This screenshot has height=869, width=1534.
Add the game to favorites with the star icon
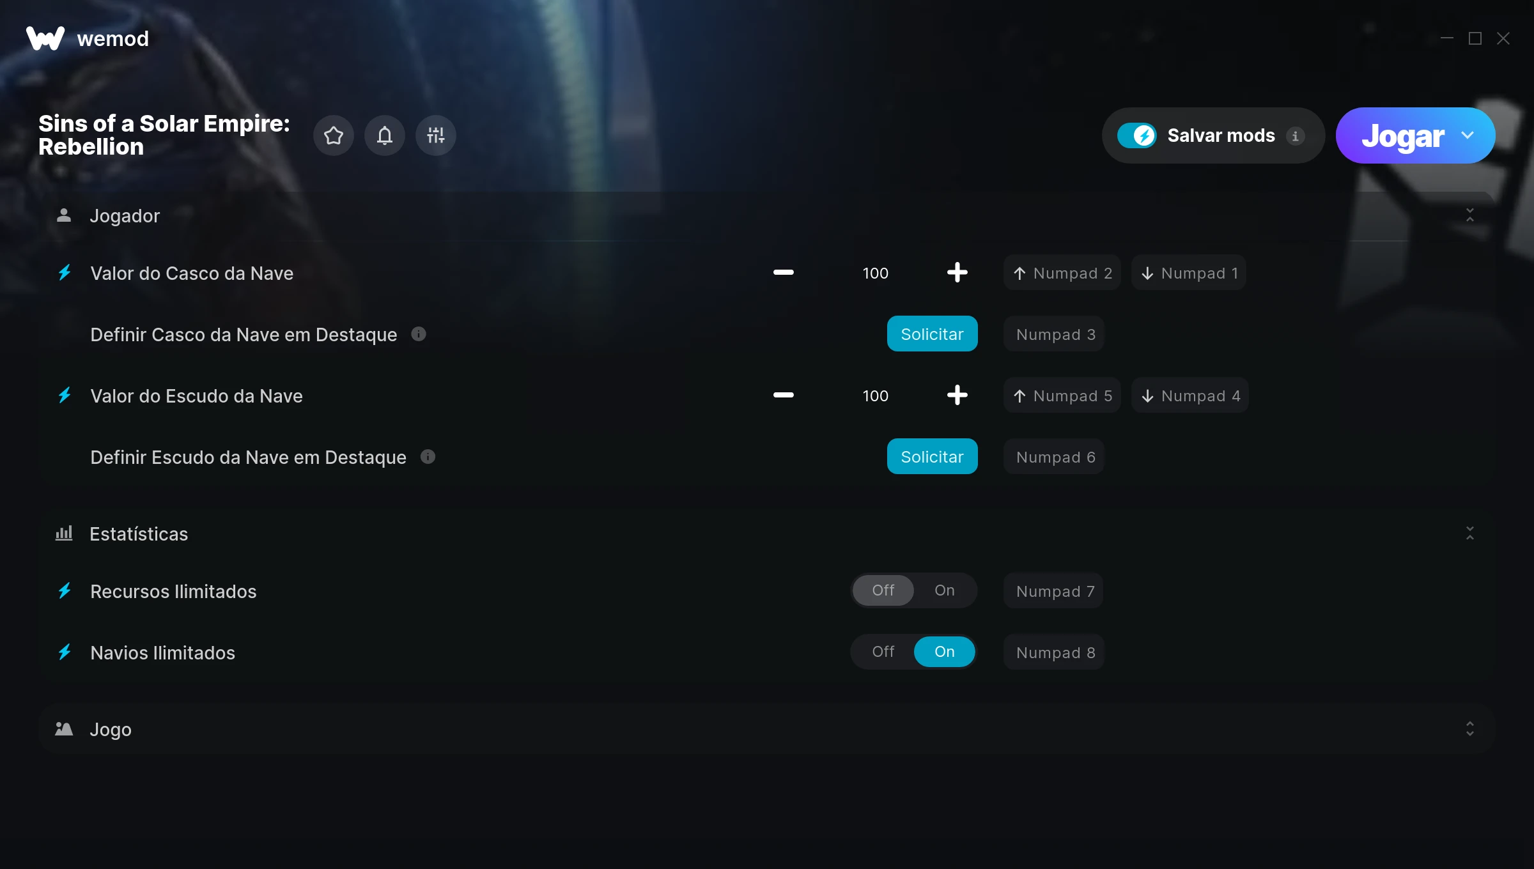[334, 135]
